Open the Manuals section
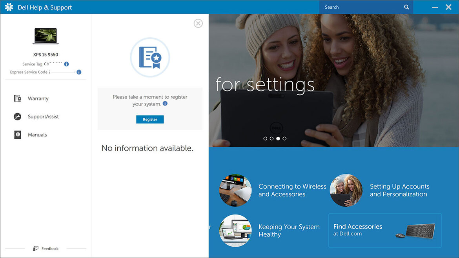This screenshot has height=258, width=459. point(37,134)
